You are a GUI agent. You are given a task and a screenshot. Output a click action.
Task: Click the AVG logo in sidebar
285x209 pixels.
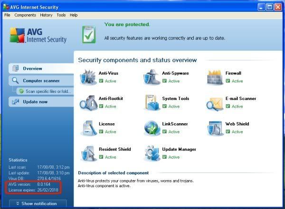click(38, 35)
